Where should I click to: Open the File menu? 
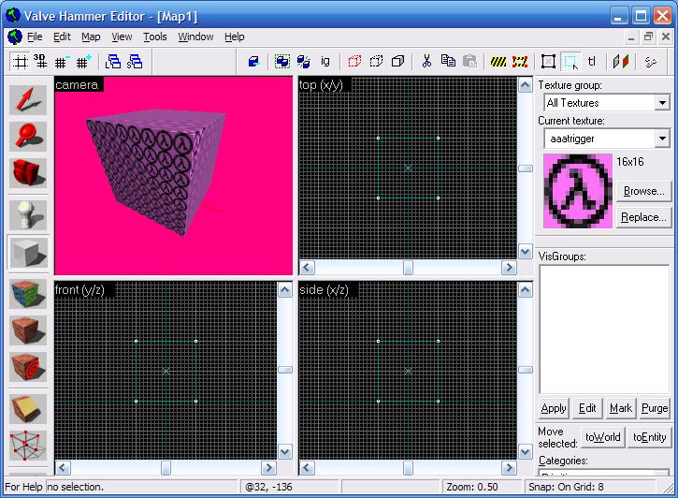point(35,37)
